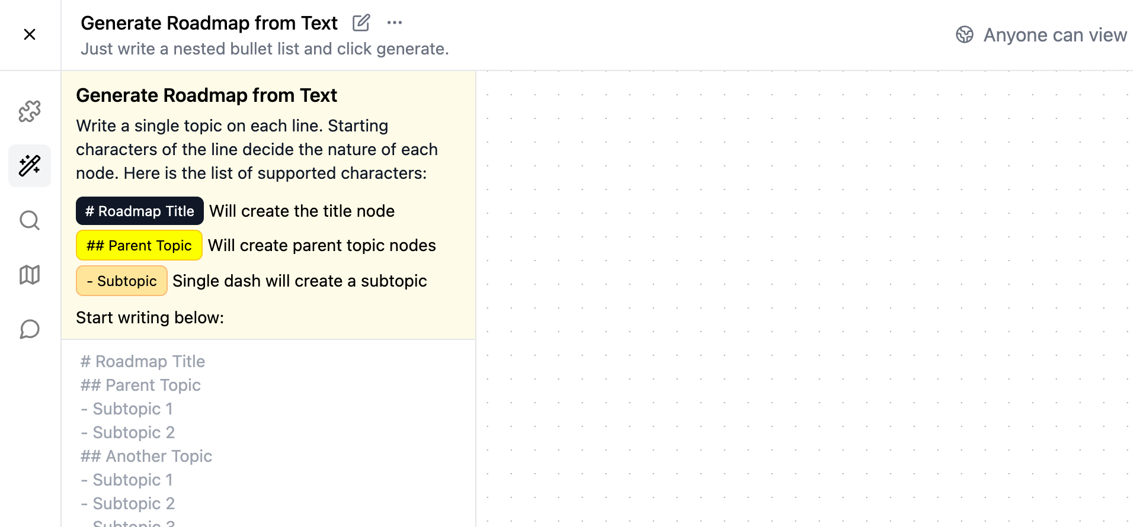Click the black '# Roadmap Title' badge

point(140,211)
